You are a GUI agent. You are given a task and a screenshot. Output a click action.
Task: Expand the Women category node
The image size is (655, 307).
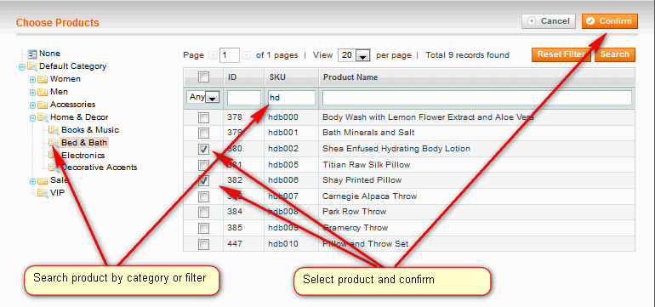(x=32, y=80)
